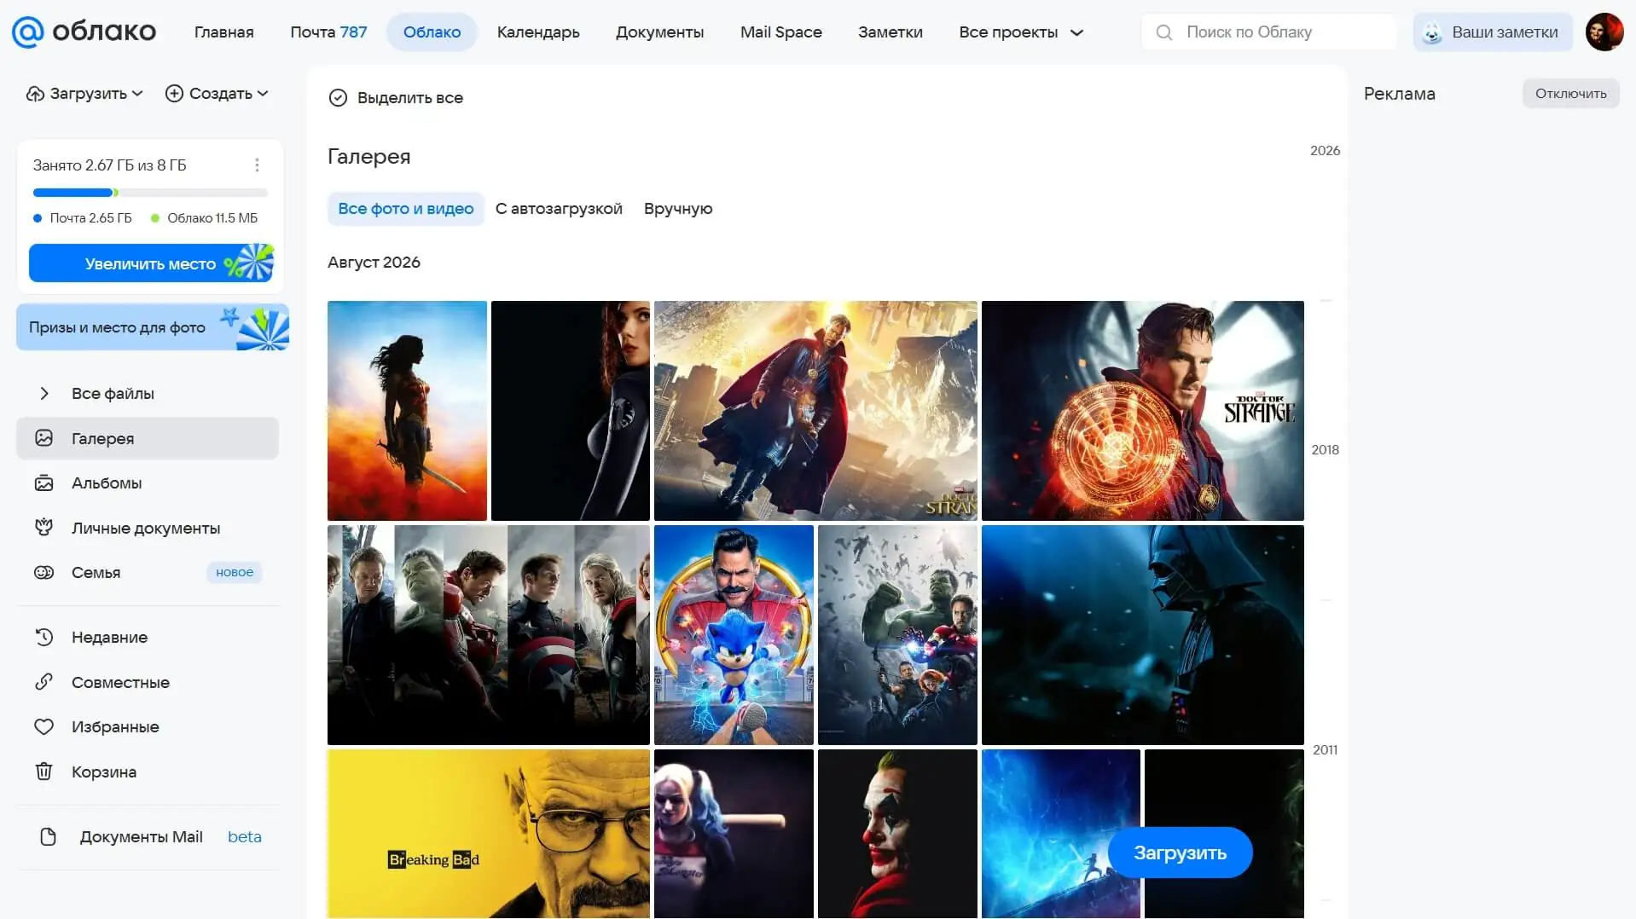The width and height of the screenshot is (1636, 919).
Task: Click the Занято 2.67 ГБ из 8 ГБ text
Action: (109, 165)
